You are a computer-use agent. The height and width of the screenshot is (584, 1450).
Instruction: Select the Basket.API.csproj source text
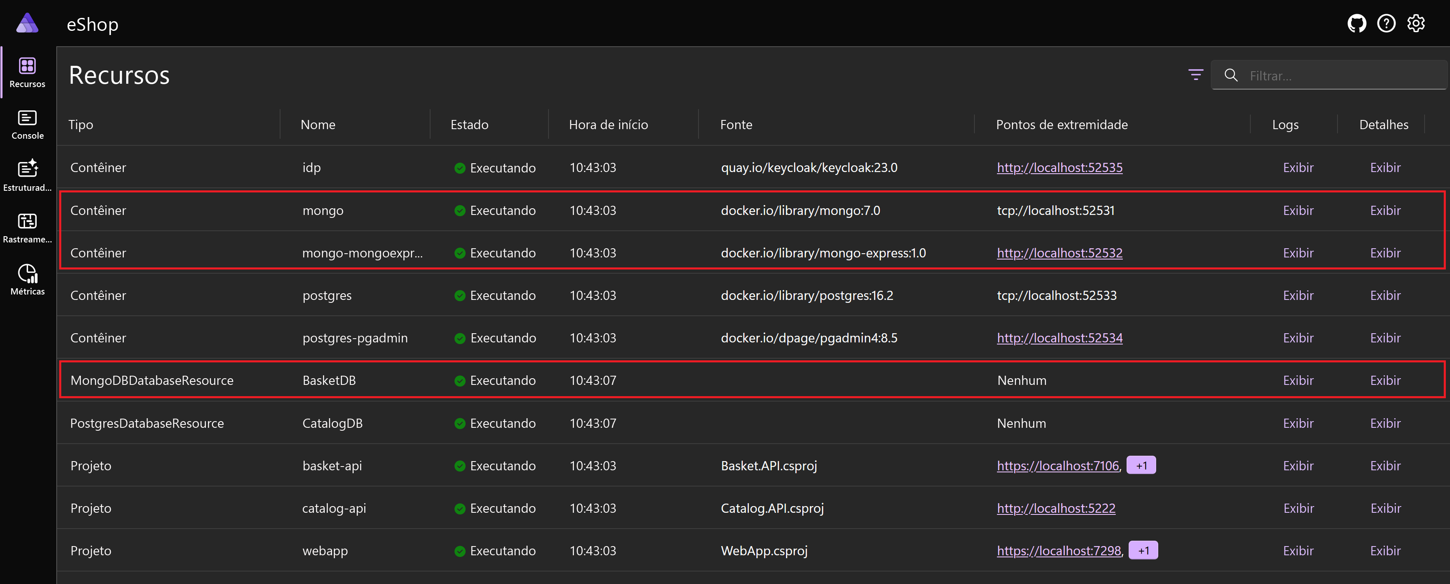point(768,466)
